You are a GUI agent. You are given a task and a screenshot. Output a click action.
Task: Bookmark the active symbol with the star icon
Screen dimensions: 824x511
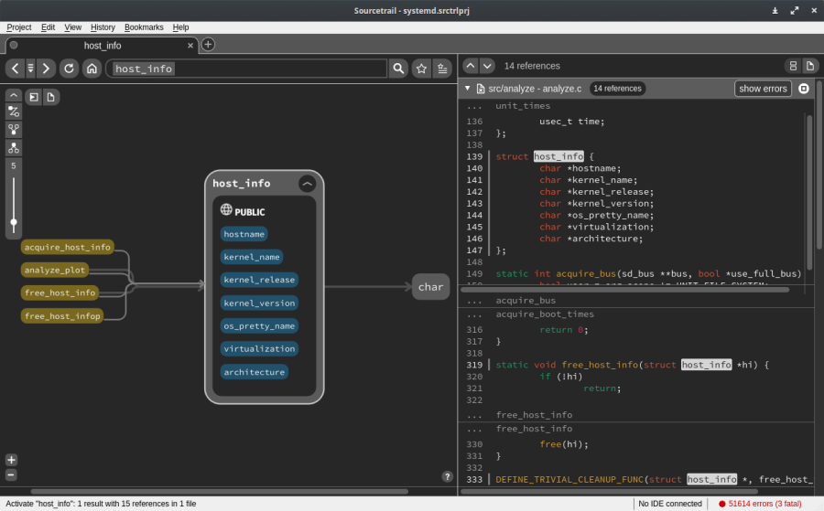421,69
